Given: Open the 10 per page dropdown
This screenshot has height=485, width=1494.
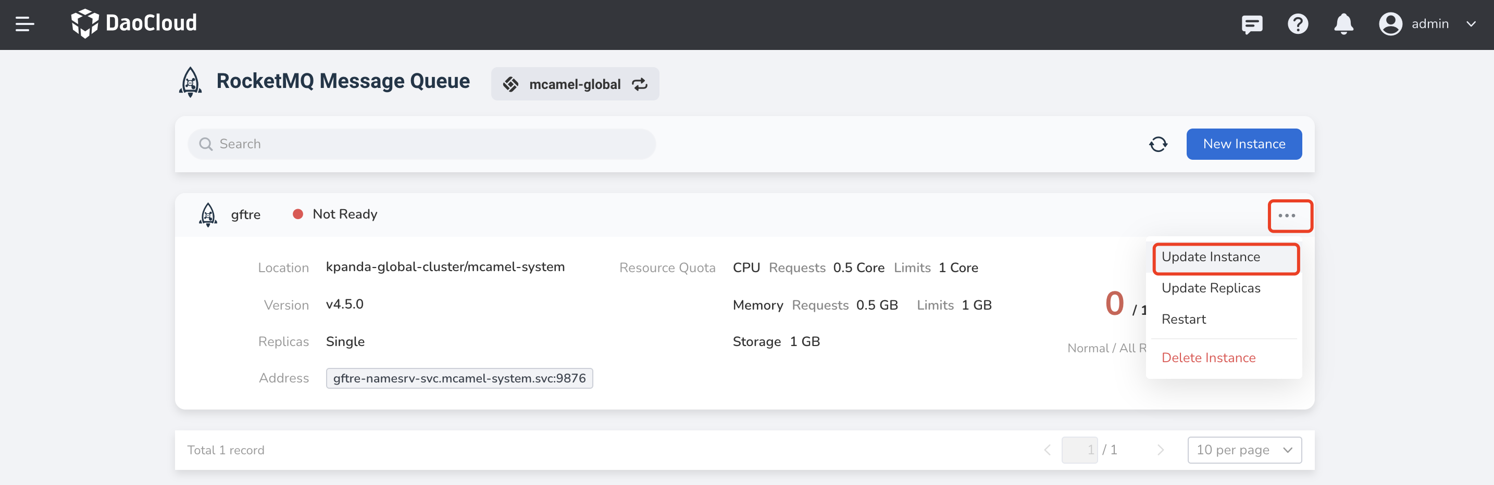Looking at the screenshot, I should tap(1244, 450).
